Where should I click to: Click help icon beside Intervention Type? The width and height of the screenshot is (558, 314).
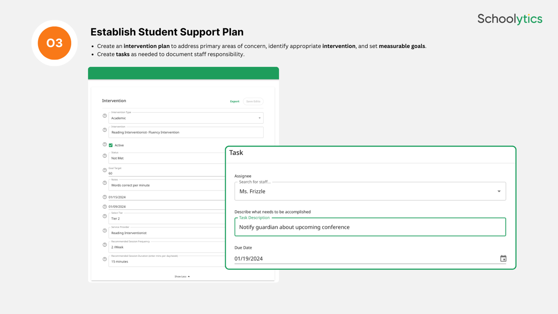[105, 116]
